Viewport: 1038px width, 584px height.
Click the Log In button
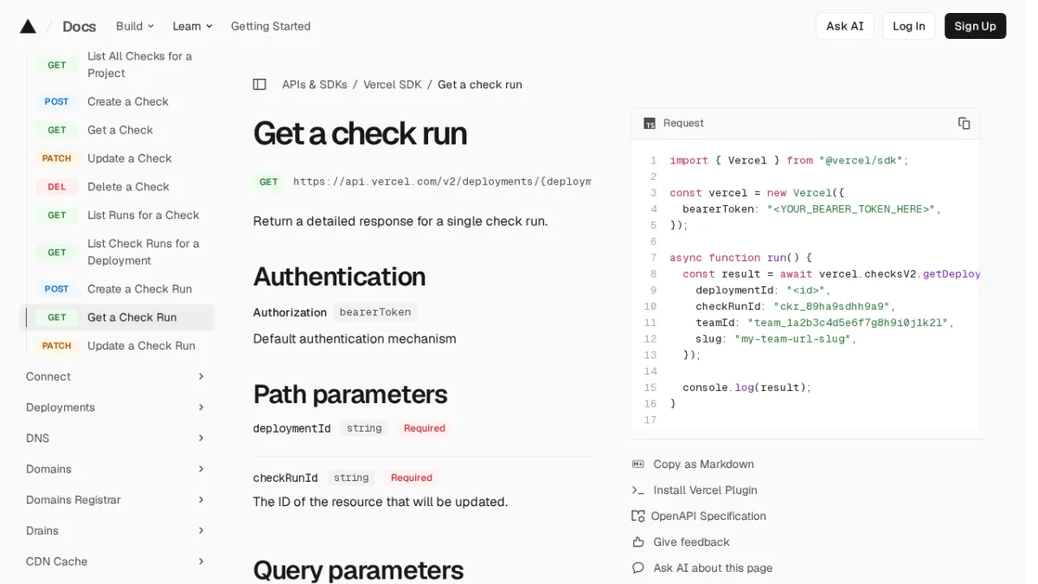pyautogui.click(x=908, y=26)
